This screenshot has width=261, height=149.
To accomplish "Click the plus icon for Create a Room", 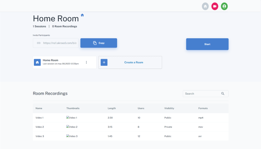I will tap(104, 62).
